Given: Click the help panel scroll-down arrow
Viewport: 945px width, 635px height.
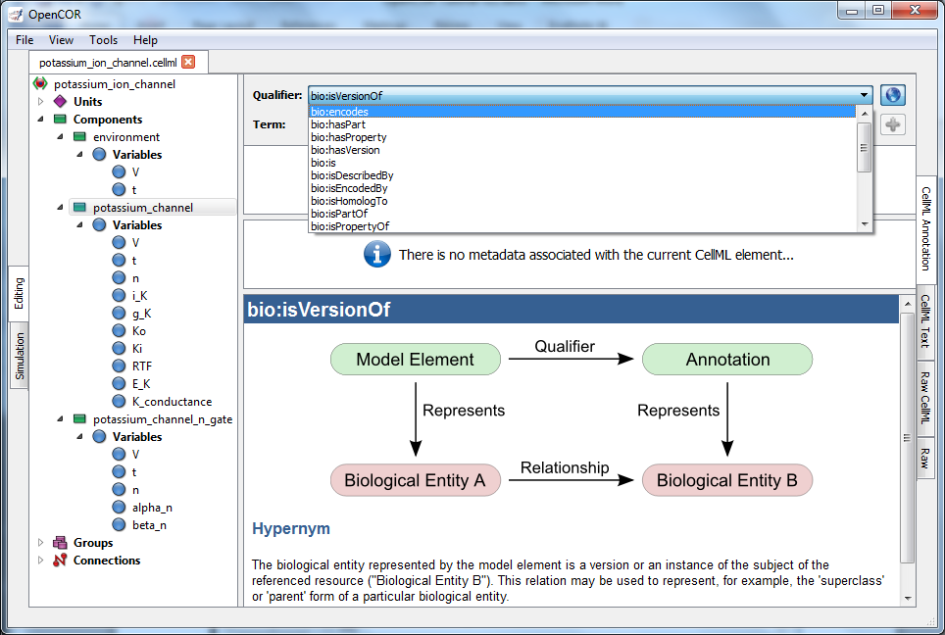Looking at the screenshot, I should (908, 598).
